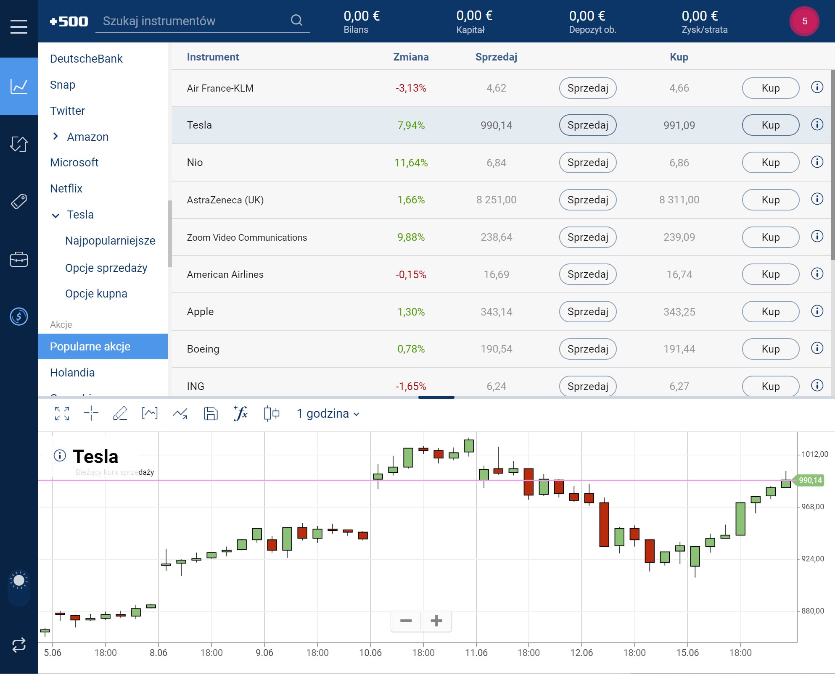Select Popularne akcje in sidebar
Viewport: 835px width, 674px height.
click(x=90, y=346)
